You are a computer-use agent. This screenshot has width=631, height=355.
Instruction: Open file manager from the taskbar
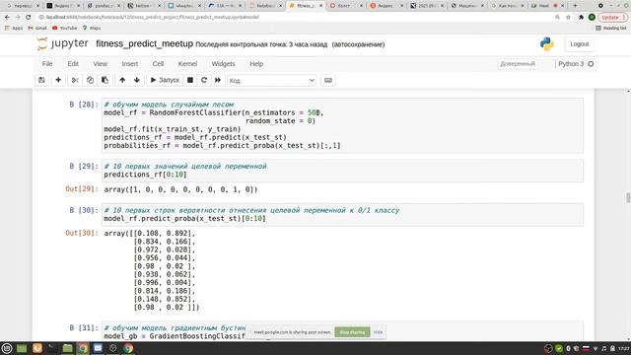tap(68, 348)
